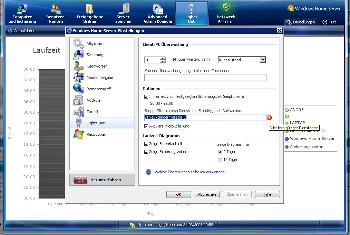This screenshot has width=350, height=235.
Task: Click ANDRE legend color marker
Action: click(287, 110)
